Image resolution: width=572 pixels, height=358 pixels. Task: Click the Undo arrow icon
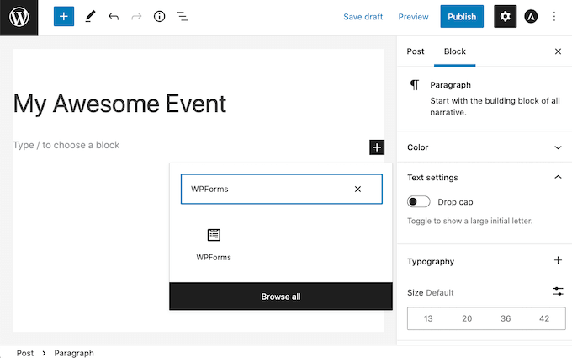pyautogui.click(x=114, y=17)
